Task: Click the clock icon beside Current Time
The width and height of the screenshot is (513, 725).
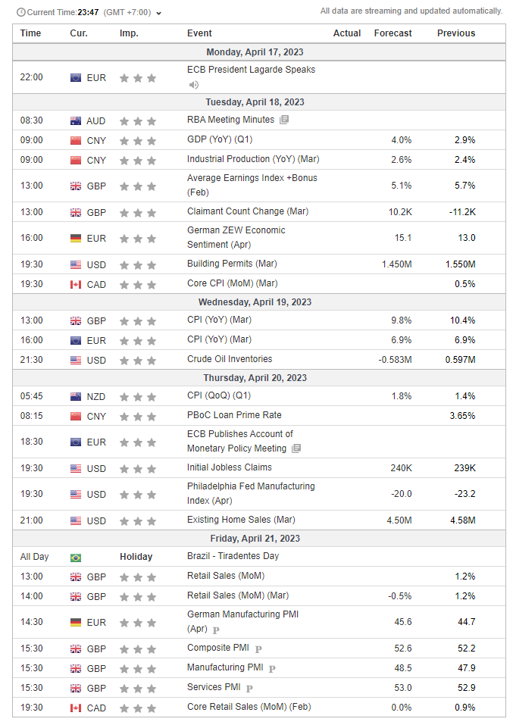Action: click(20, 12)
